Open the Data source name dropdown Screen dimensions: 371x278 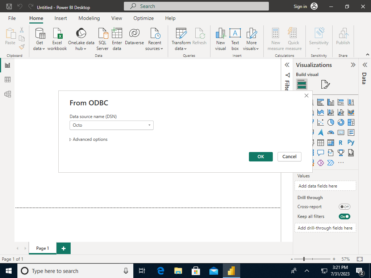[x=149, y=125]
